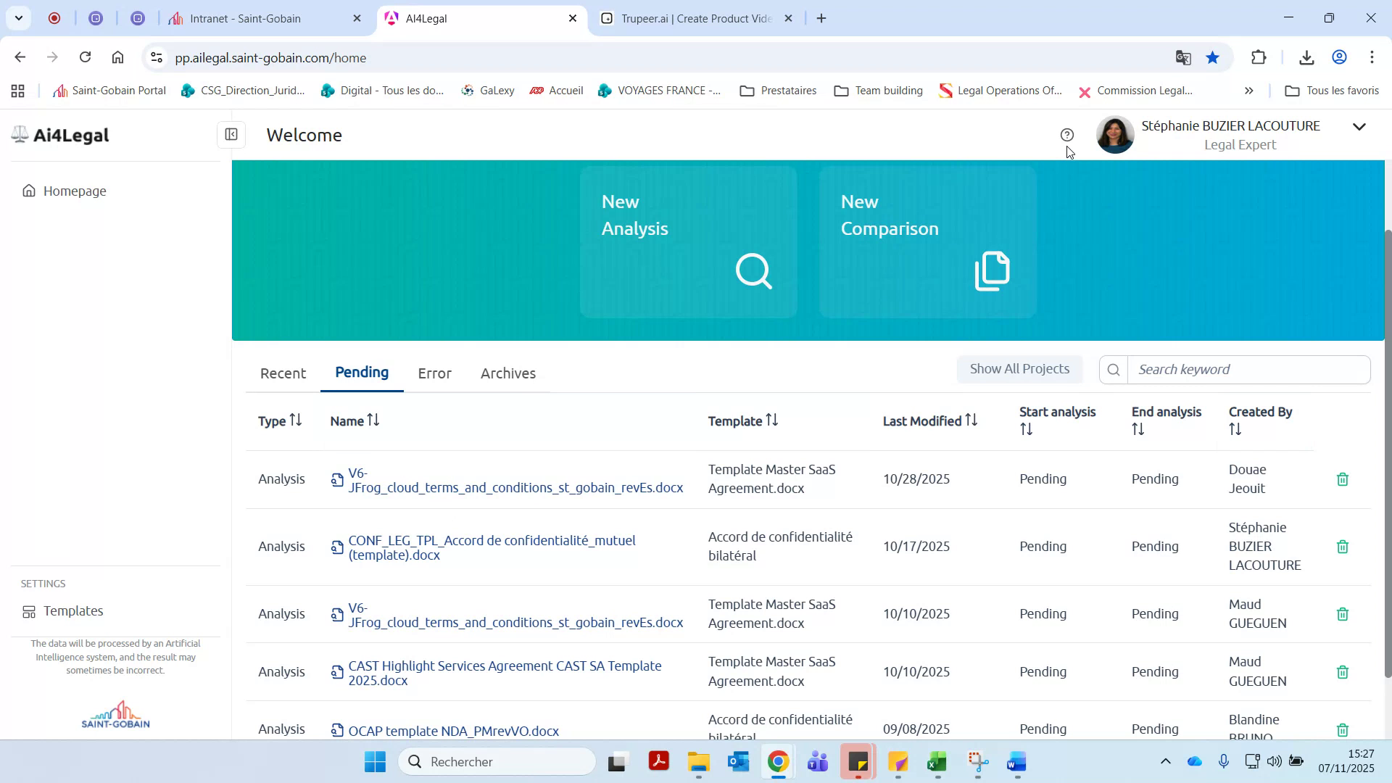The height and width of the screenshot is (783, 1392).
Task: Open Google Translate icon in the address bar
Action: tap(1183, 57)
